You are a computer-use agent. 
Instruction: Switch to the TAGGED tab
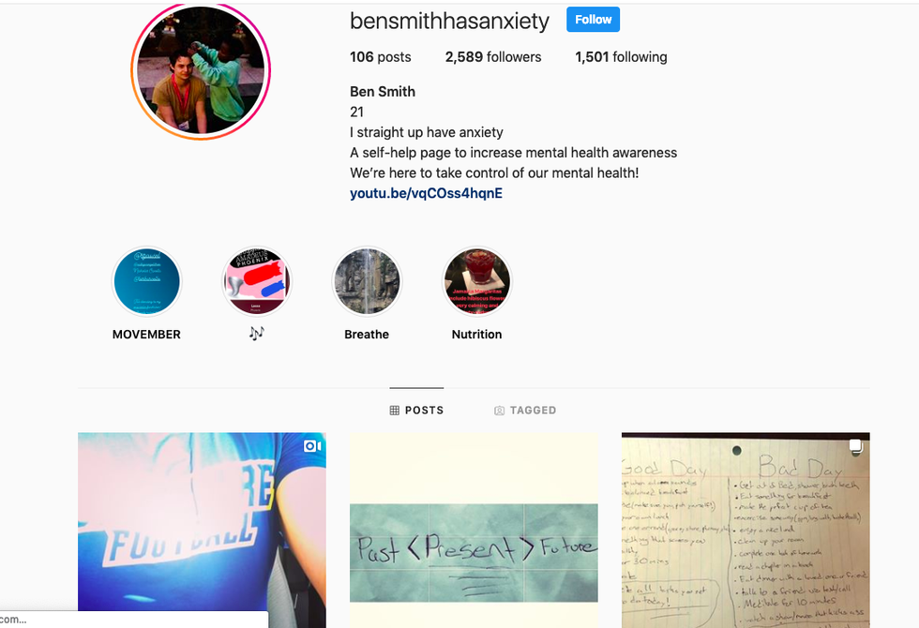[525, 411]
